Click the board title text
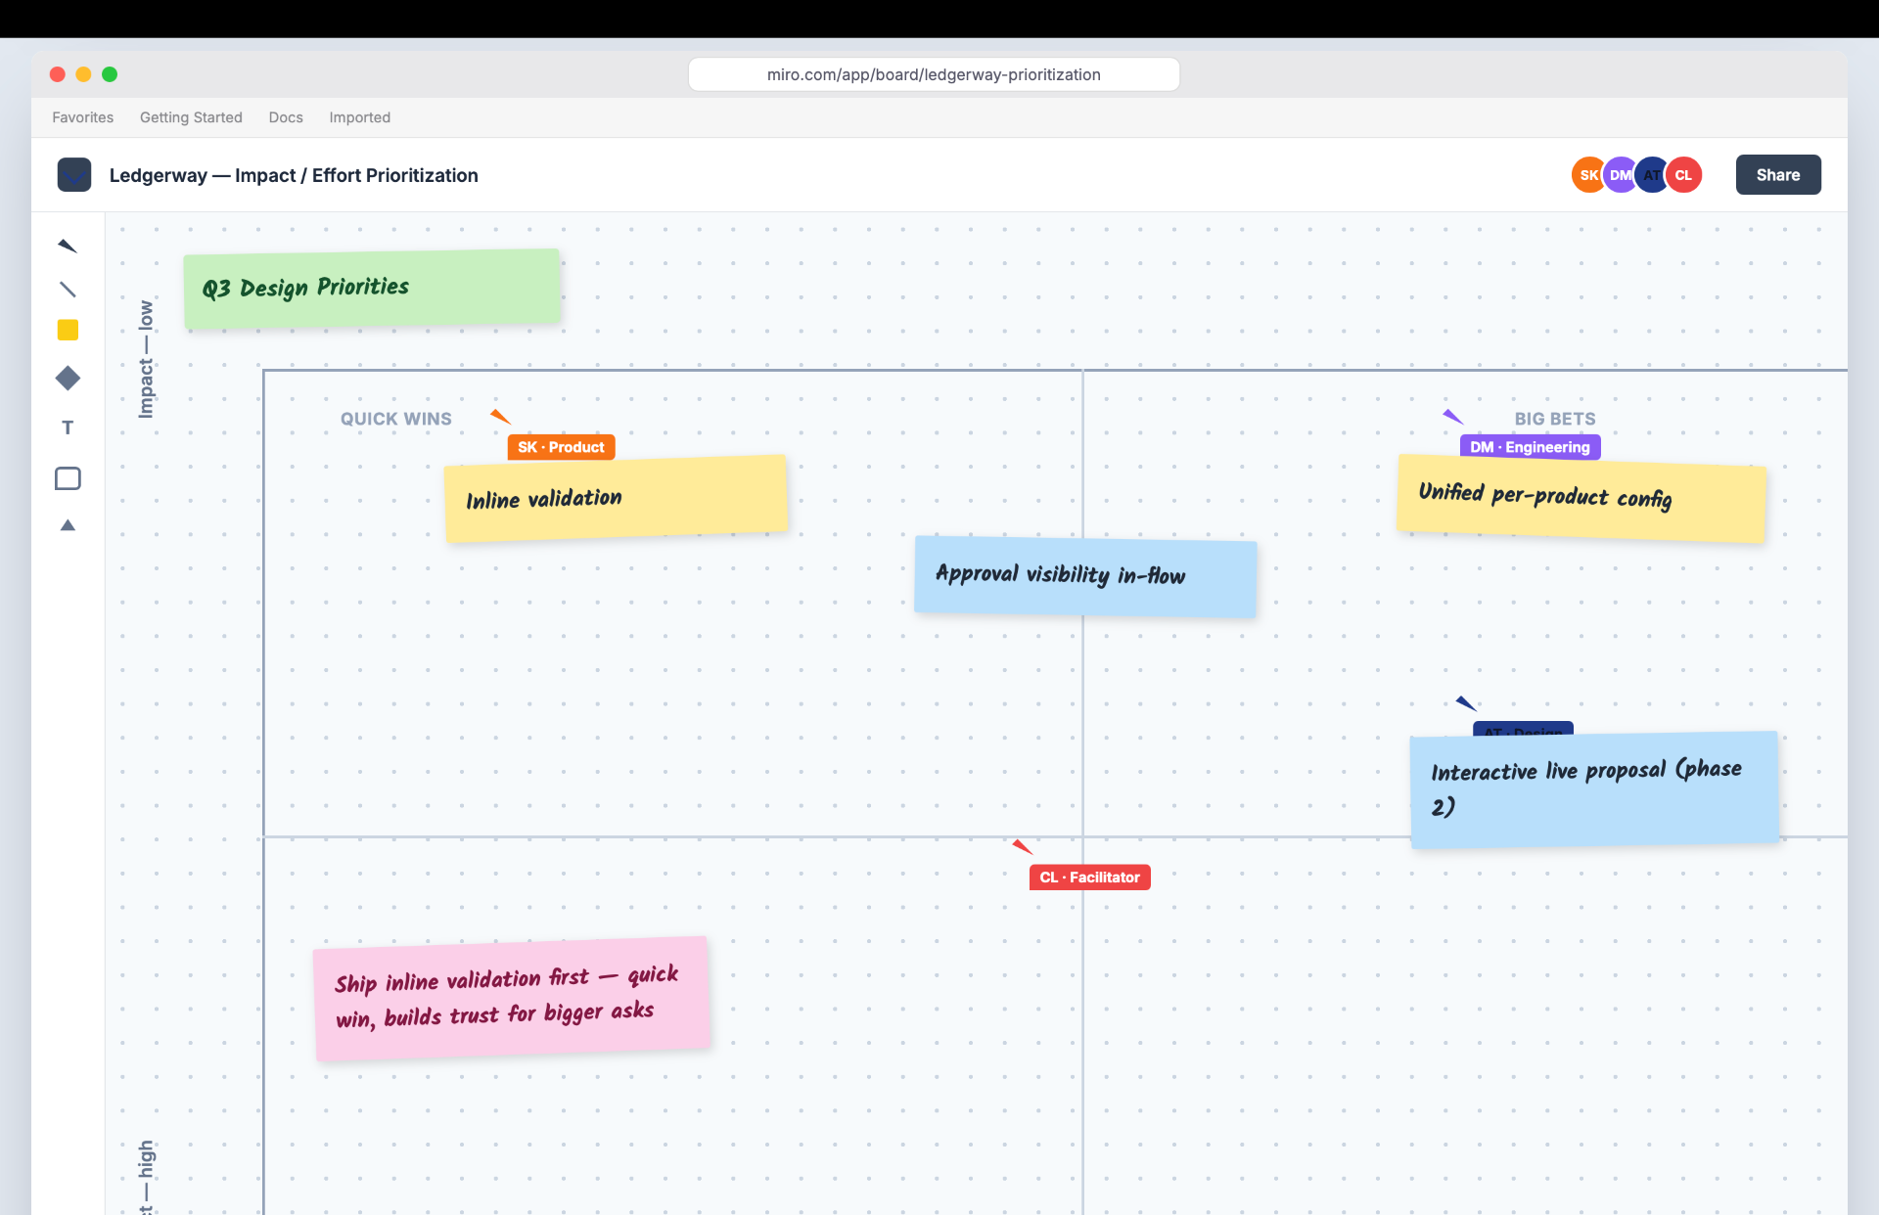1879x1215 pixels. [294, 175]
